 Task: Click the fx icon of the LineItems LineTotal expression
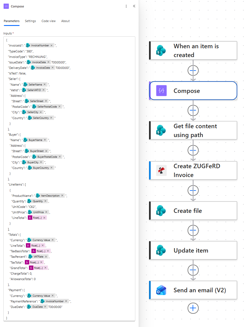coord(30,218)
